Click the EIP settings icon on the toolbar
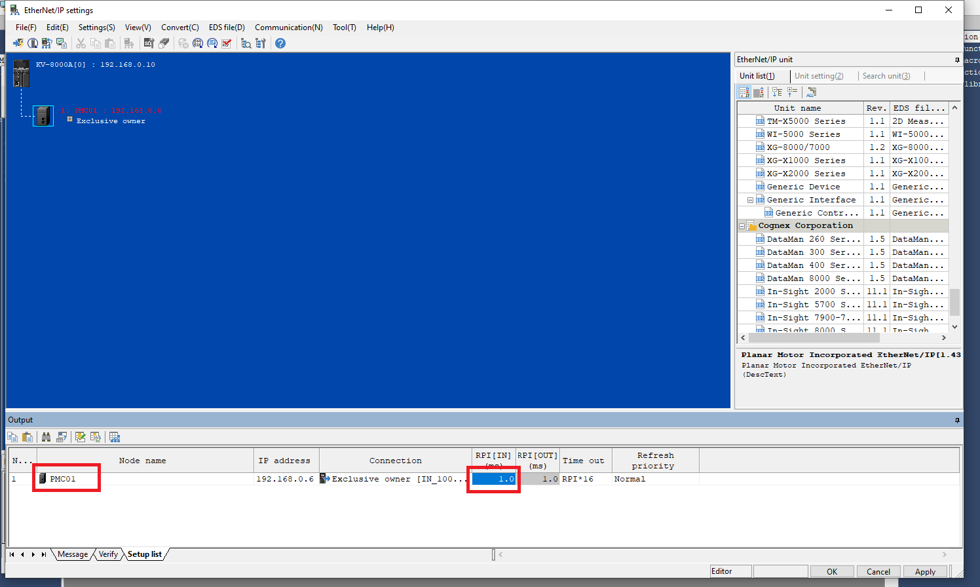Screen dimensions: 980x587 211,43
